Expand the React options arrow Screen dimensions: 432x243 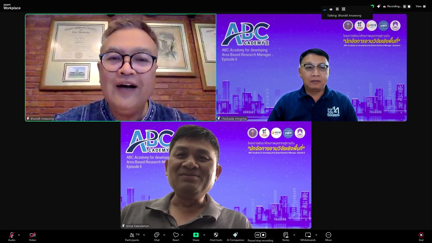(x=182, y=235)
